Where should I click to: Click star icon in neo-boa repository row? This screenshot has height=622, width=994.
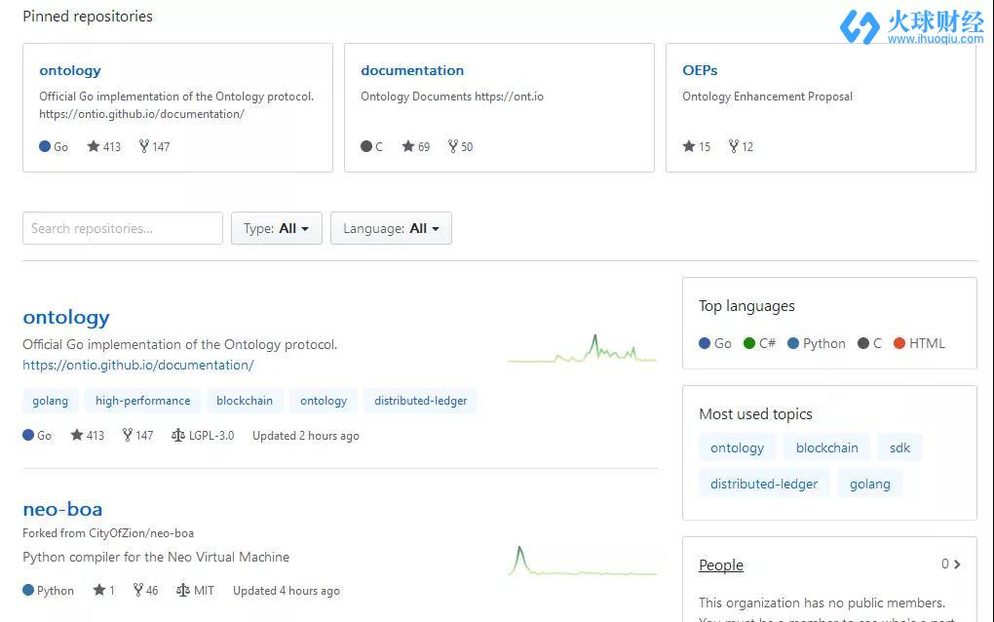point(99,590)
